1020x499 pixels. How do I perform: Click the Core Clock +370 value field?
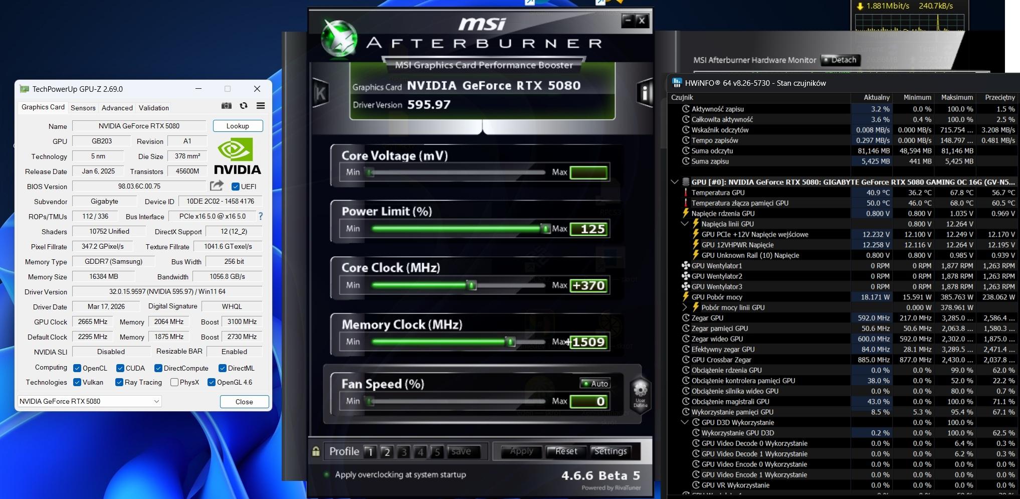589,286
